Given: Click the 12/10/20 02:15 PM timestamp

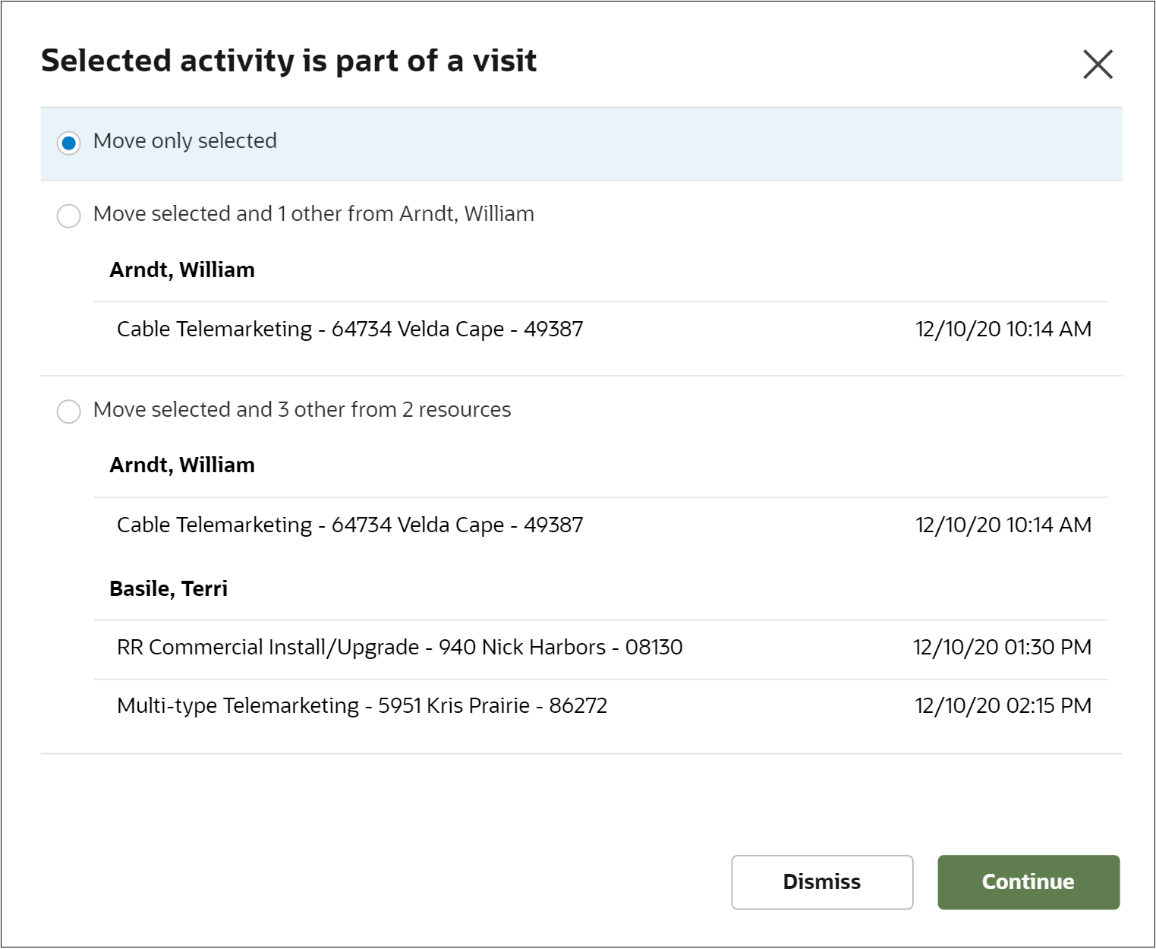Looking at the screenshot, I should click(x=1003, y=706).
